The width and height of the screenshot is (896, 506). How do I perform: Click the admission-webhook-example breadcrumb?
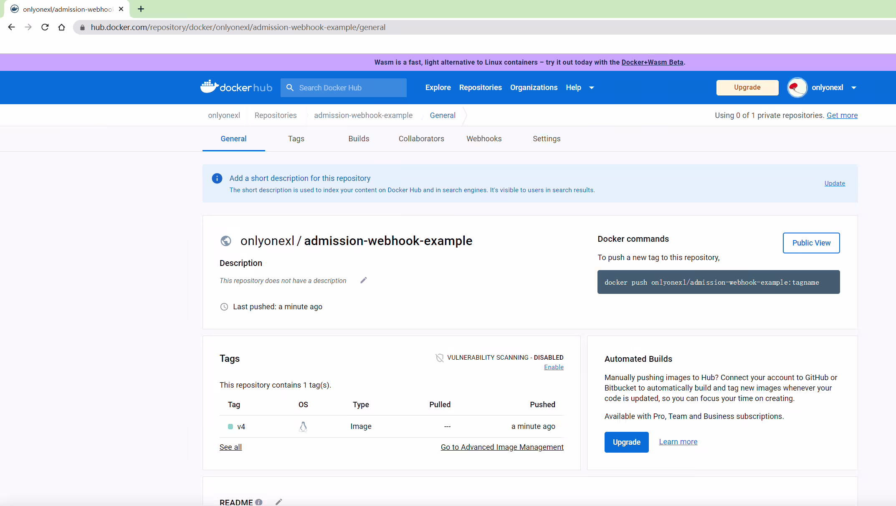tap(363, 115)
